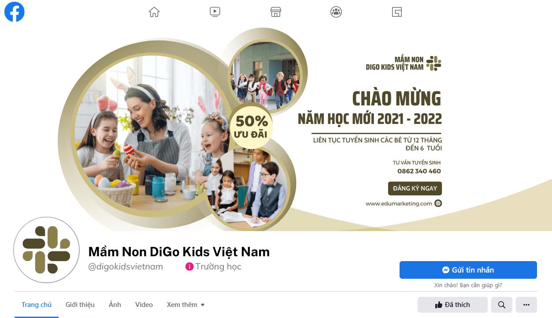Open the Video tab

pyautogui.click(x=144, y=305)
